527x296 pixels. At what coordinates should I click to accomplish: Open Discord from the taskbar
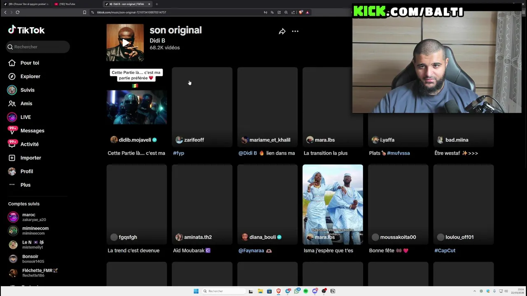pyautogui.click(x=315, y=291)
